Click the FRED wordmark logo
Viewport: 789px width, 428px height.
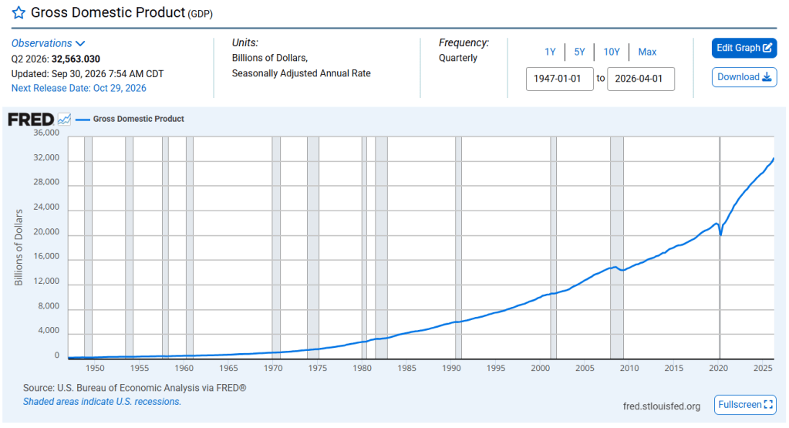pyautogui.click(x=31, y=120)
